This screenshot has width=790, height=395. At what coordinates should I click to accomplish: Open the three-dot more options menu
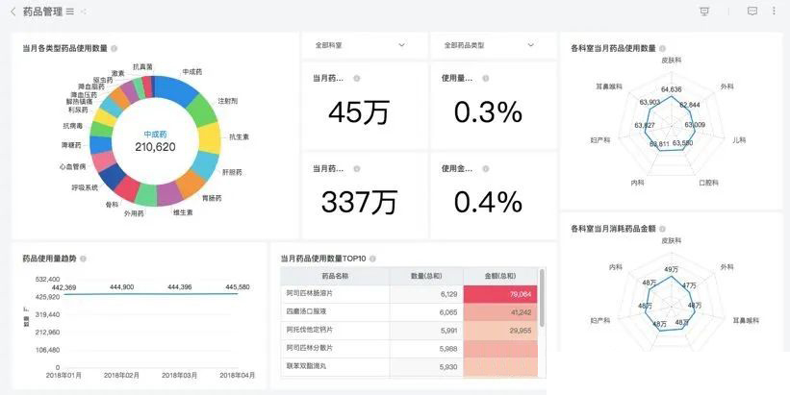tap(774, 12)
